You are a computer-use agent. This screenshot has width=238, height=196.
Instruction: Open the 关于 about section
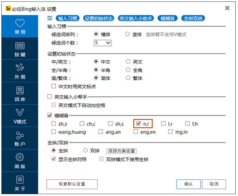(20, 183)
